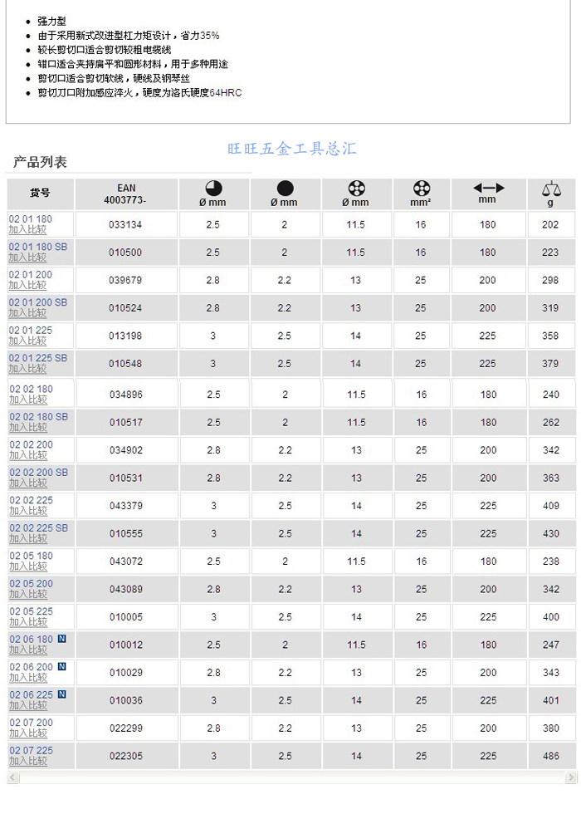The width and height of the screenshot is (581, 819).
Task: Open product link 02 01 200
Action: [x=30, y=274]
